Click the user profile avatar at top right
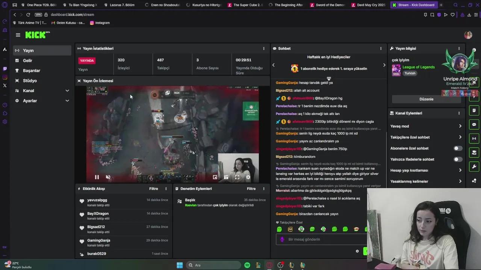The width and height of the screenshot is (481, 270). point(468,35)
